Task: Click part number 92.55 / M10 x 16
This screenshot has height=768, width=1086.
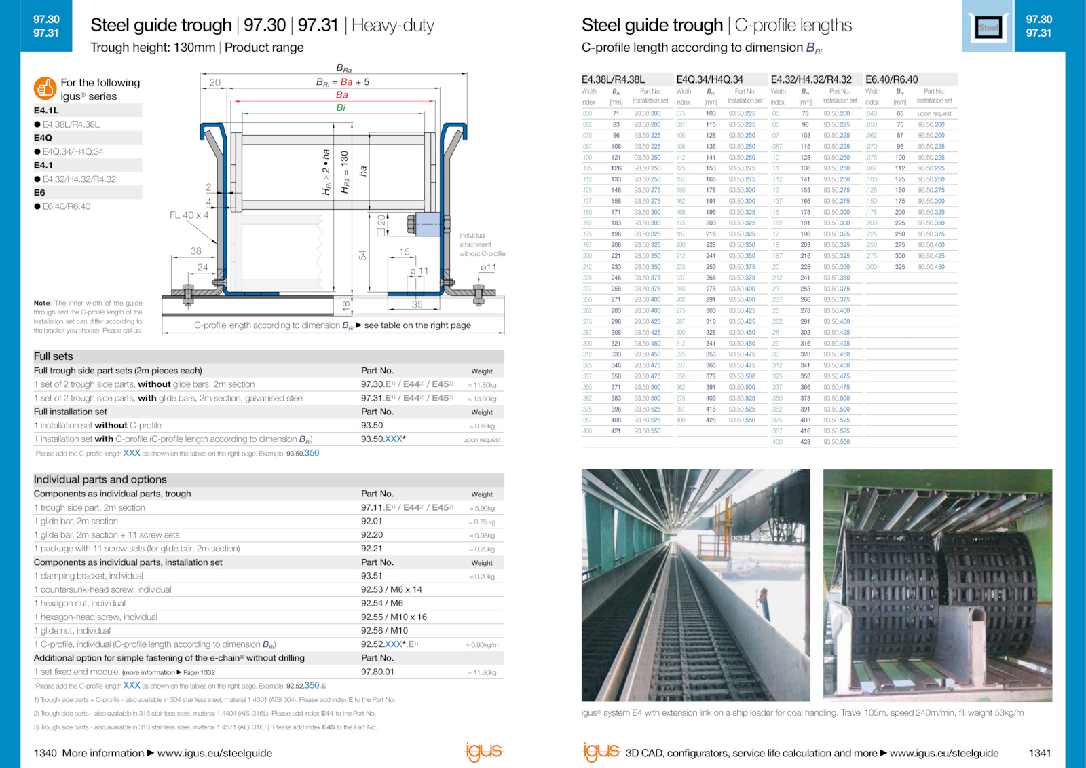Action: (394, 617)
